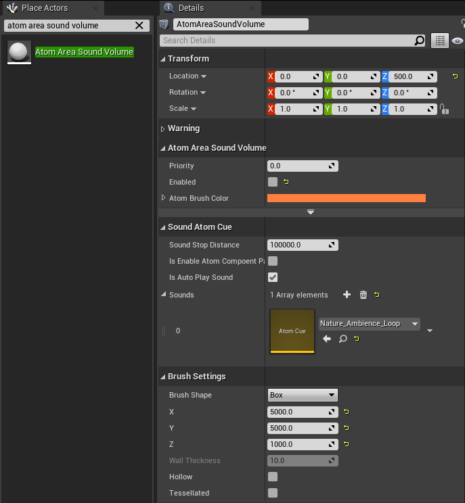
Task: Toggle Is Auto Play Sound checkbox
Action: 273,277
